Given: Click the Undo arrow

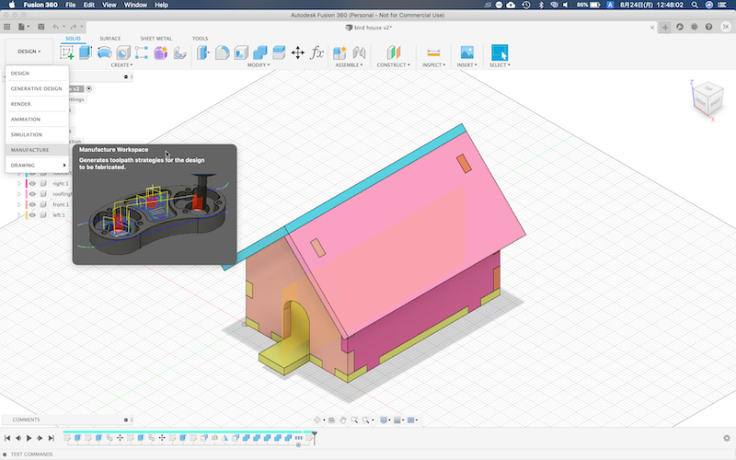Looking at the screenshot, I should [56, 27].
